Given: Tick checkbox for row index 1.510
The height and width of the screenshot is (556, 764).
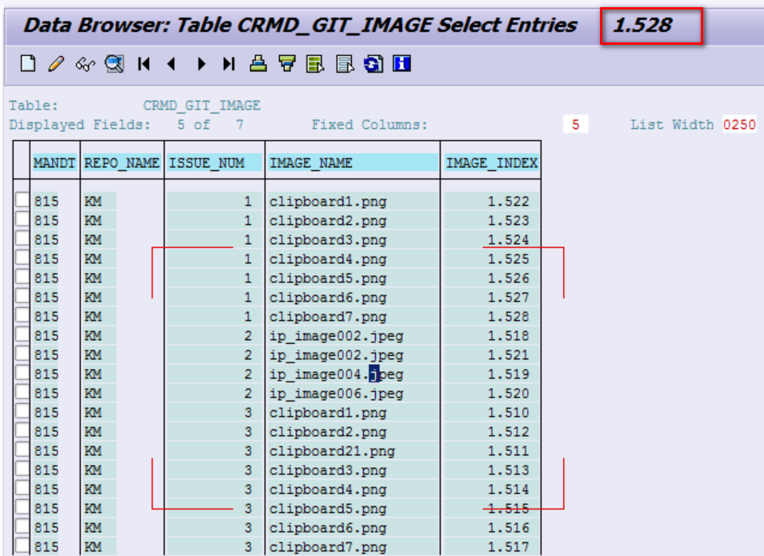Looking at the screenshot, I should pos(22,411).
